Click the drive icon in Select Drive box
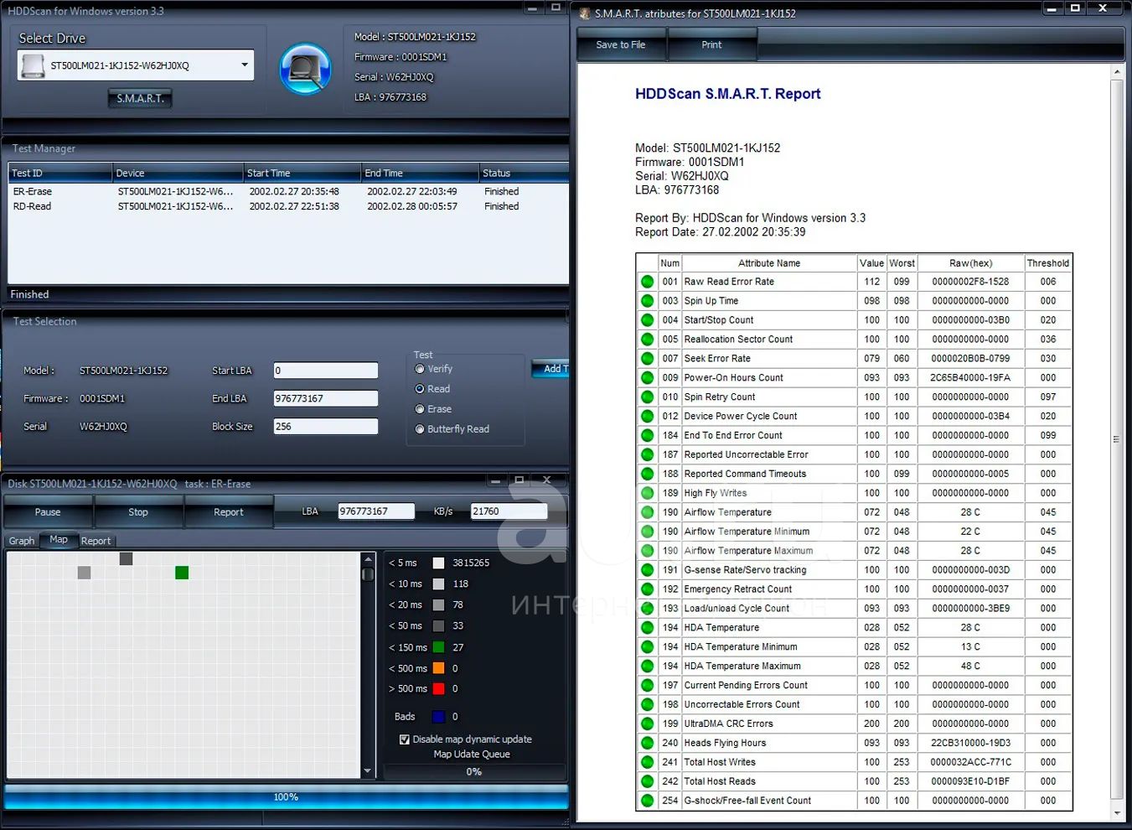Viewport: 1132px width, 830px height. pos(34,65)
